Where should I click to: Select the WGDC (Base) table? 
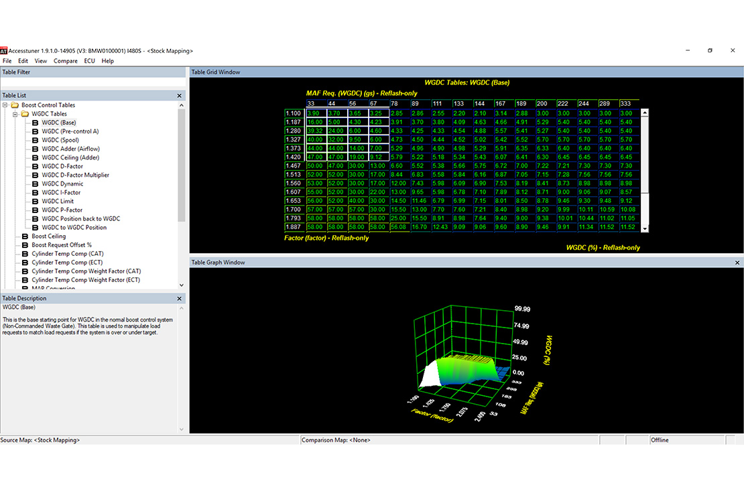(x=59, y=123)
